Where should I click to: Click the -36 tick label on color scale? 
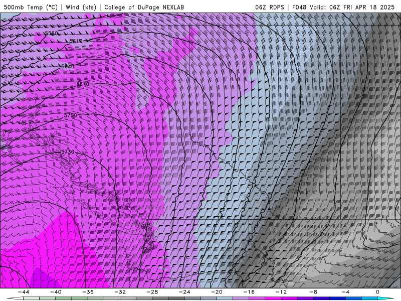(88, 292)
